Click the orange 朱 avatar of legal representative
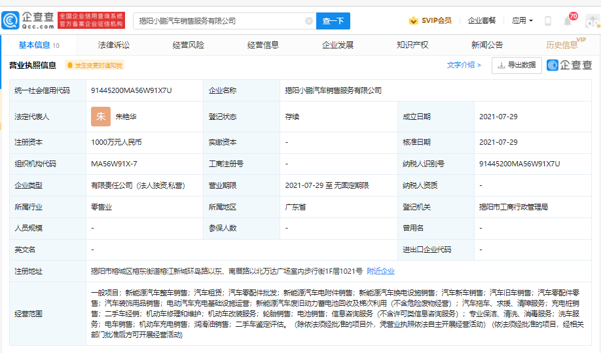 101,117
